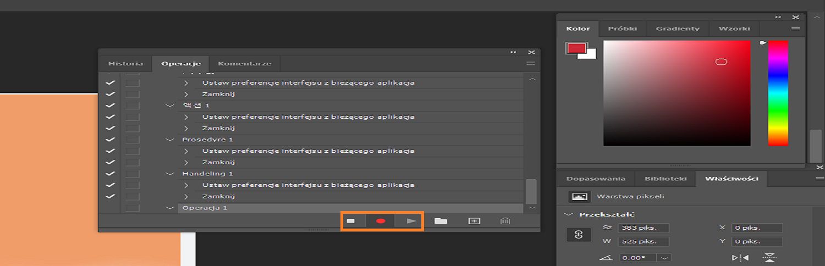Toggle dialog box for Handeling 1

[132, 174]
